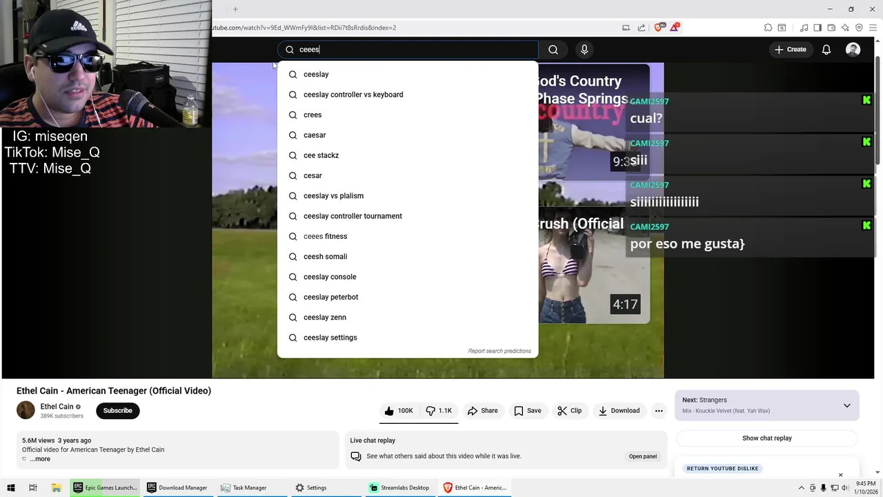Show hidden tray icons chevron

(x=801, y=488)
